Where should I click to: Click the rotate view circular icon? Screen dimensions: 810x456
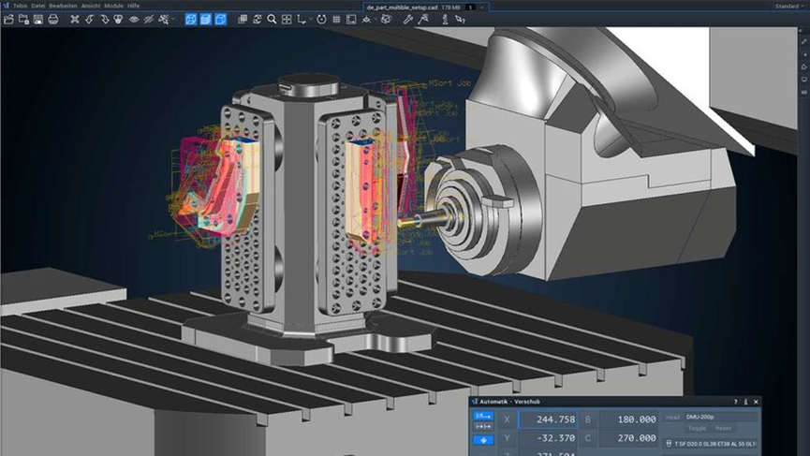point(321,20)
